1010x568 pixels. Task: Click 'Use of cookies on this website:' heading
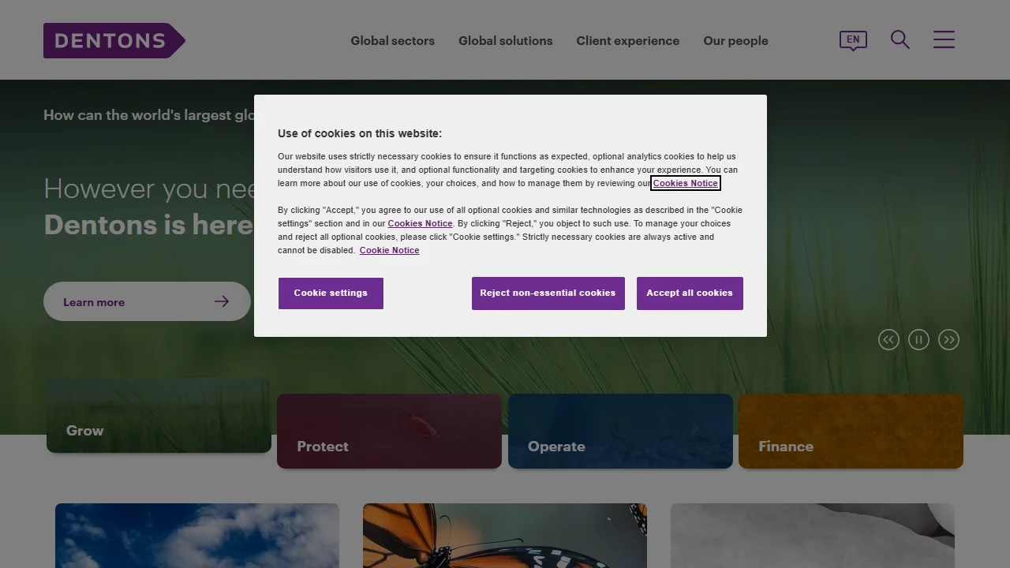(x=360, y=133)
